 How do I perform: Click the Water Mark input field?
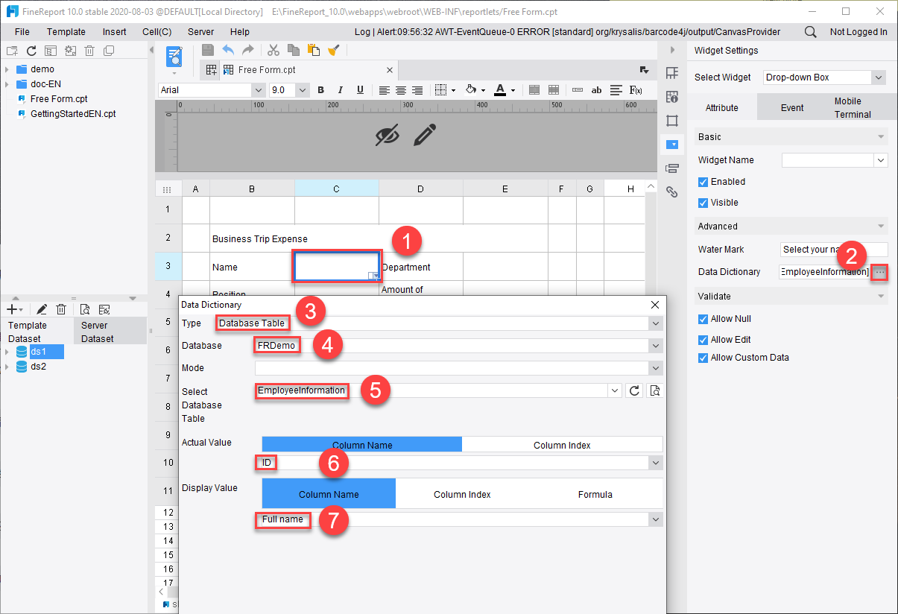click(x=834, y=250)
